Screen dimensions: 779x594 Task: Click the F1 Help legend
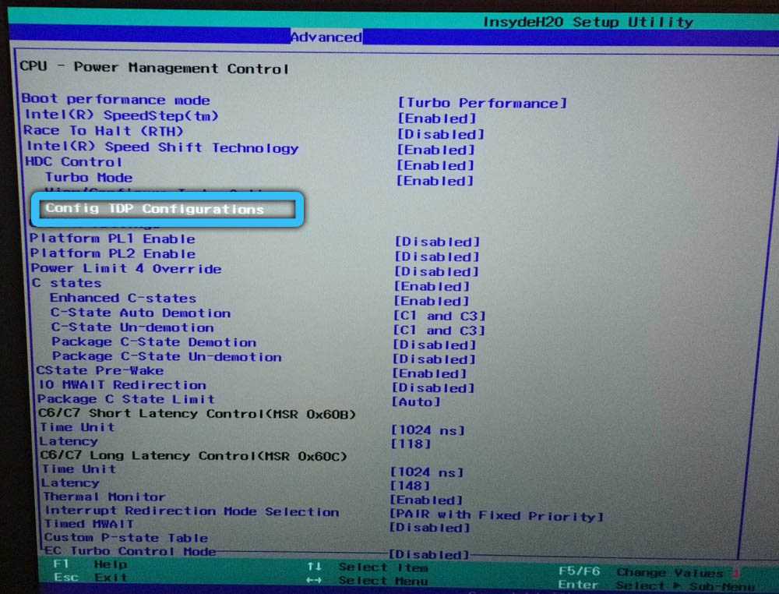point(89,564)
